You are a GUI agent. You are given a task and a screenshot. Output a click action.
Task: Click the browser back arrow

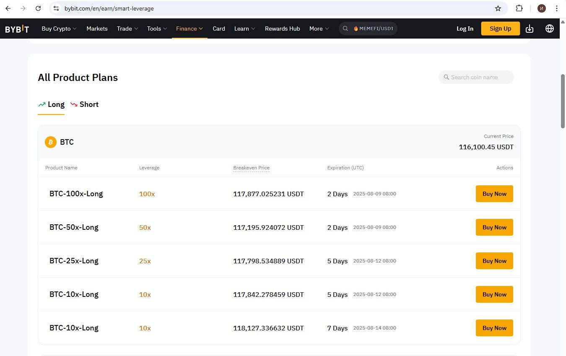pos(8,8)
